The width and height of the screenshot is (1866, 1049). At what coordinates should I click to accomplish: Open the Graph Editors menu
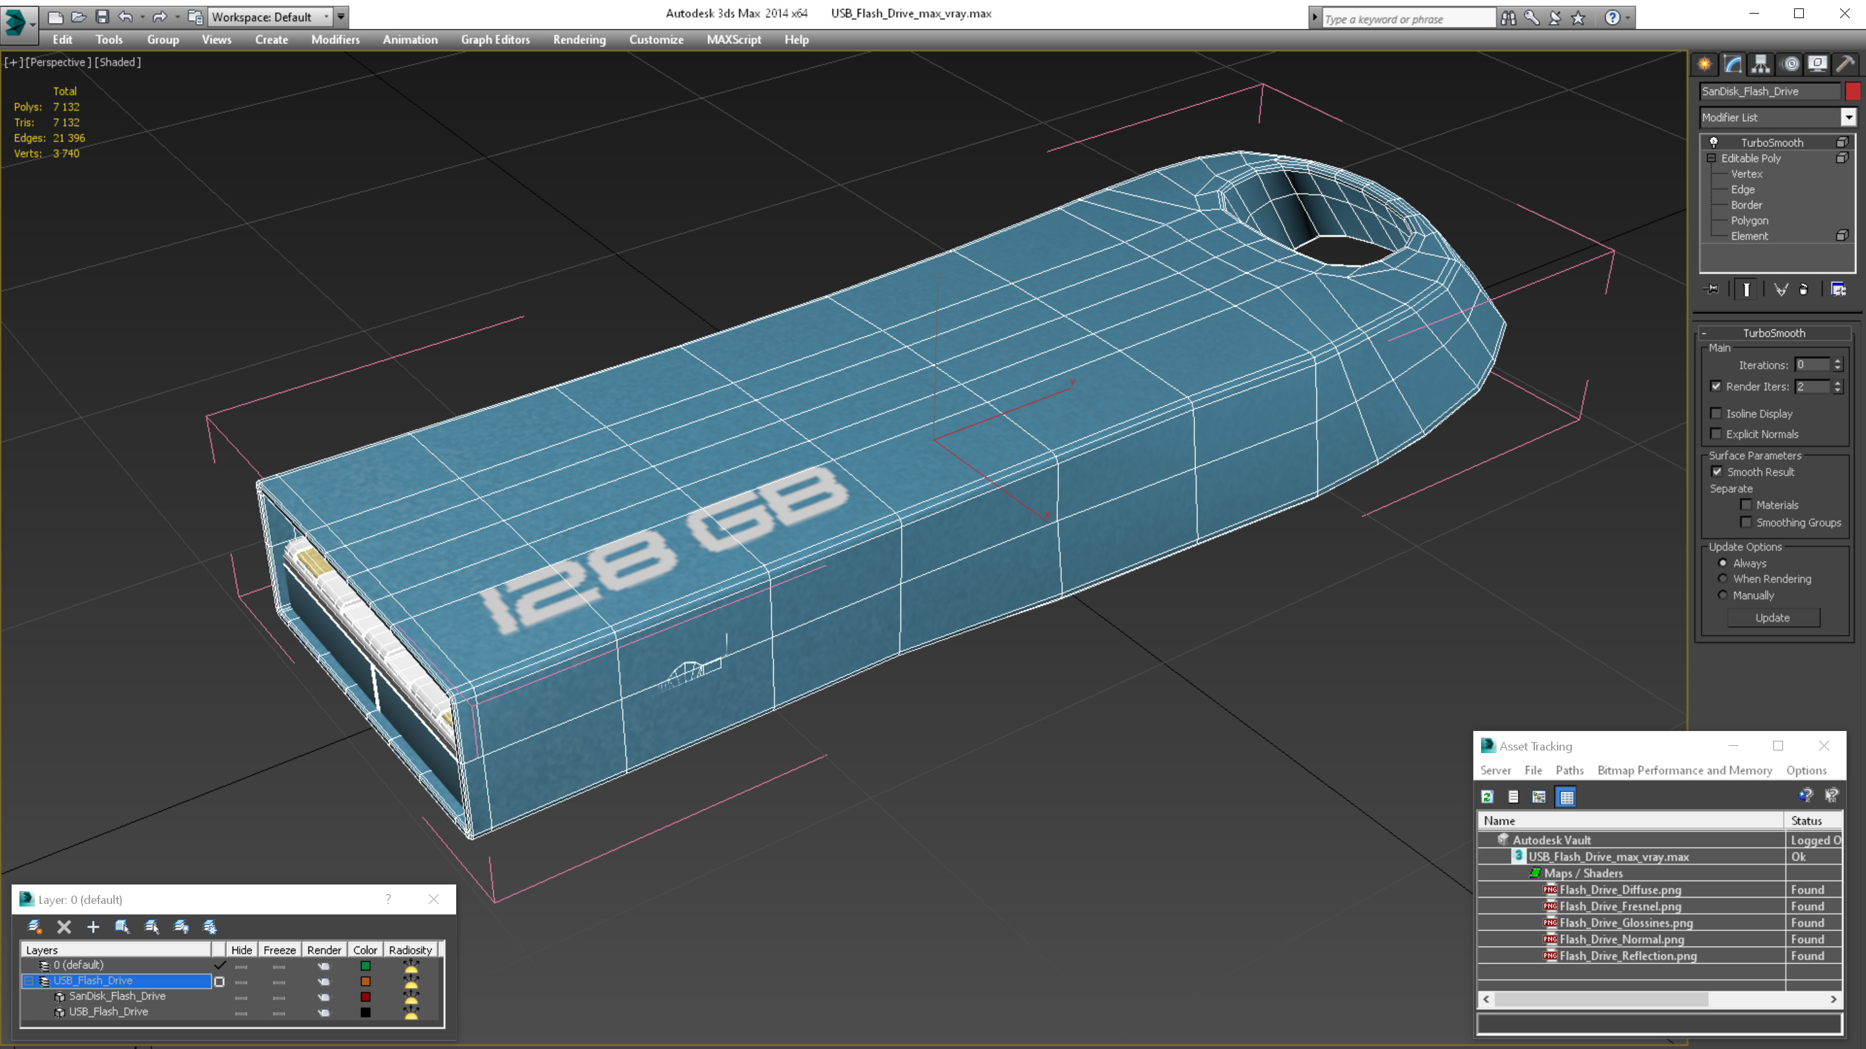coord(495,39)
